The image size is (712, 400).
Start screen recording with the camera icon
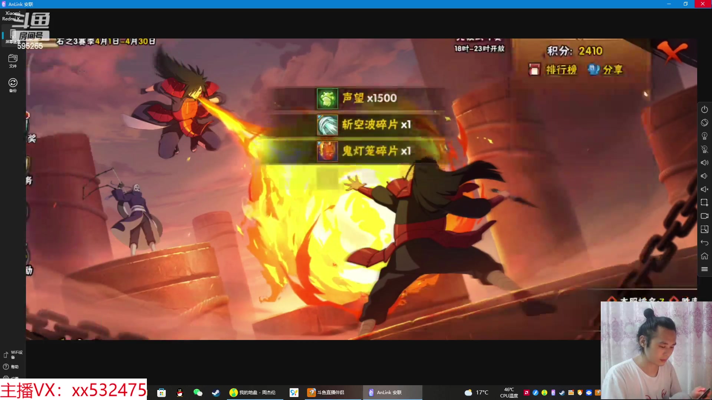(704, 216)
